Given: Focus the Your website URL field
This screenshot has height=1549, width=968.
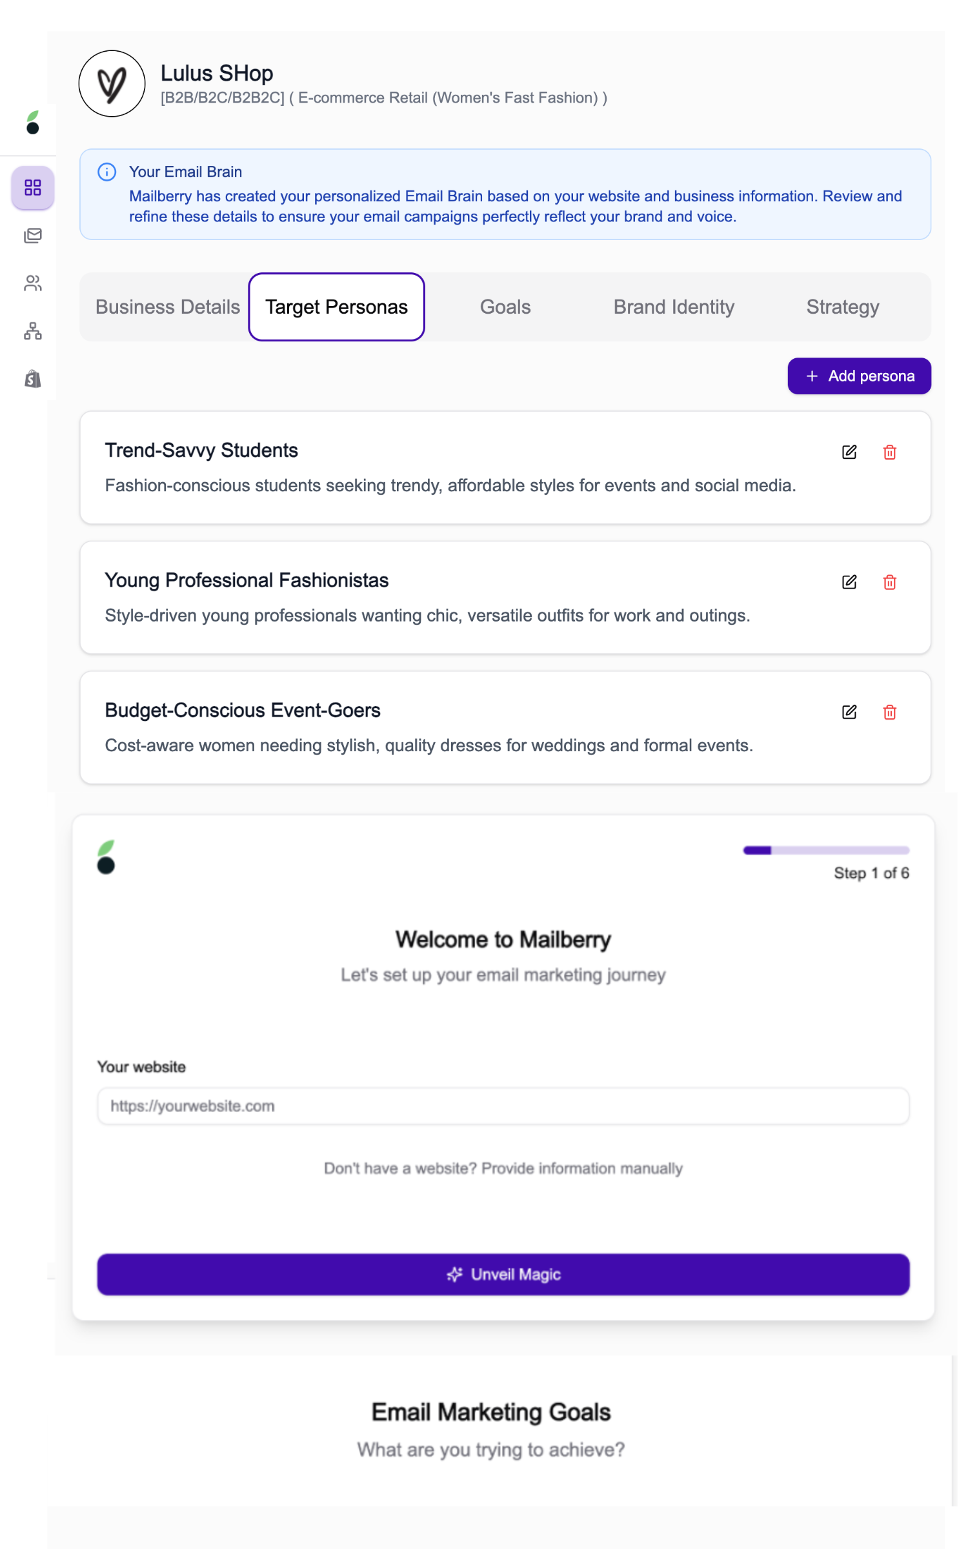Looking at the screenshot, I should point(503,1106).
